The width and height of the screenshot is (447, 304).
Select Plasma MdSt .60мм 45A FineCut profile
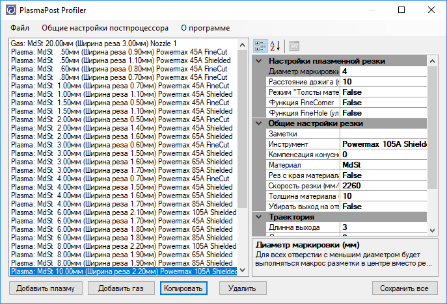click(x=123, y=69)
